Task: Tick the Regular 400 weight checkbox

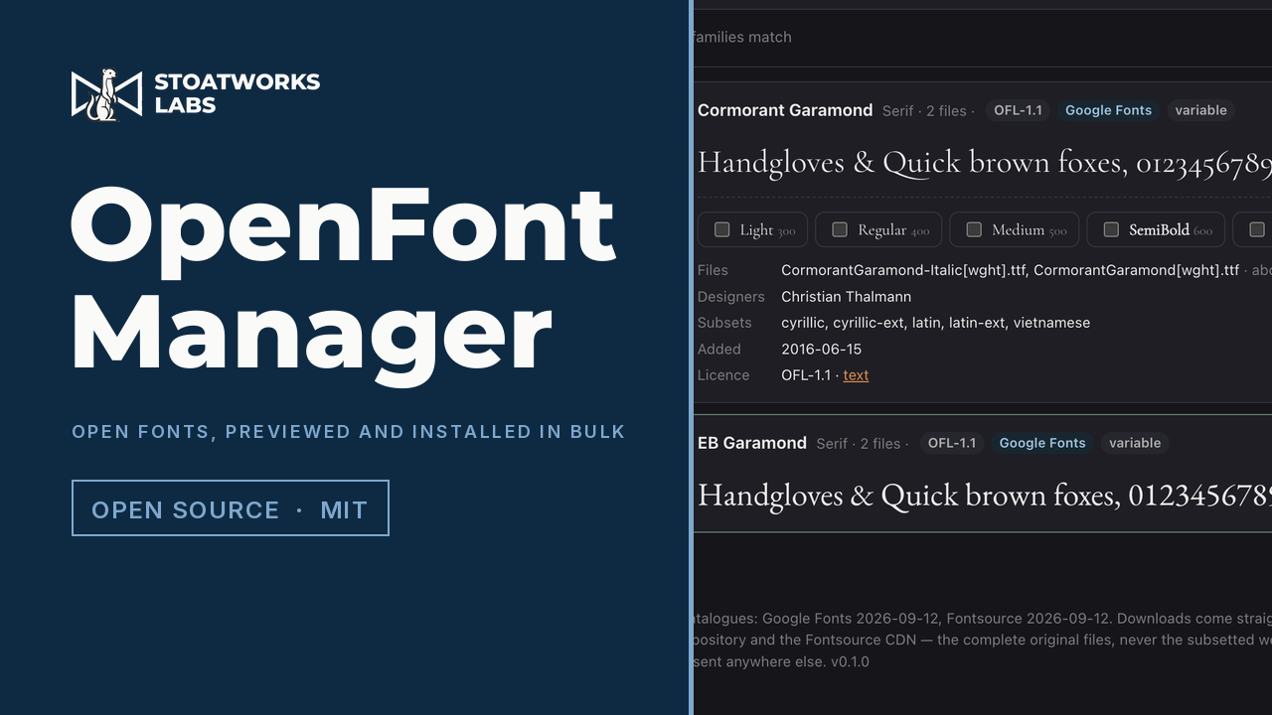Action: tap(840, 229)
